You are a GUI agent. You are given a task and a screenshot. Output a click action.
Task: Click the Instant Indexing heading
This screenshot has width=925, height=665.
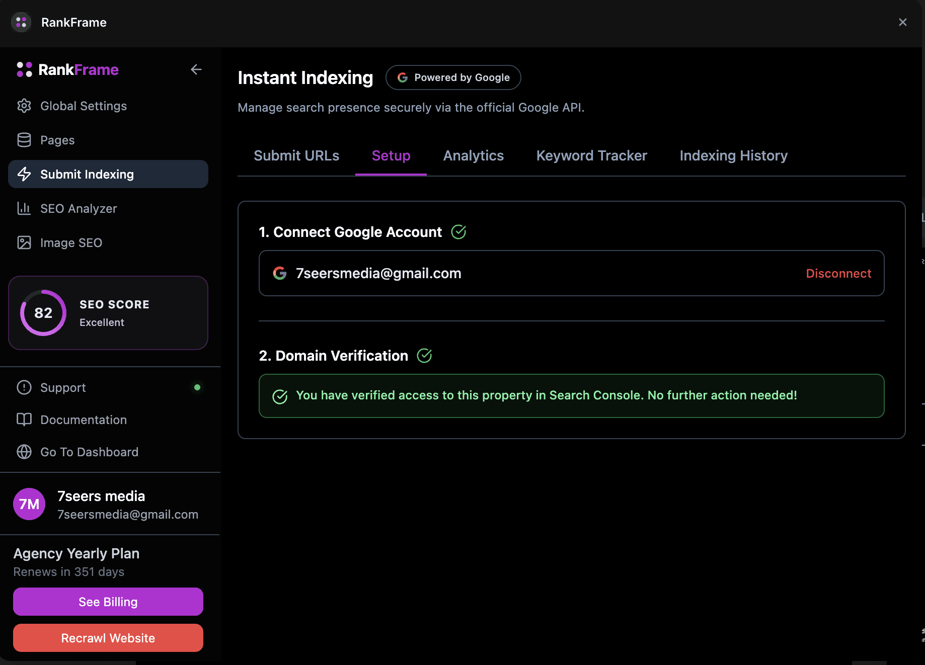[305, 77]
